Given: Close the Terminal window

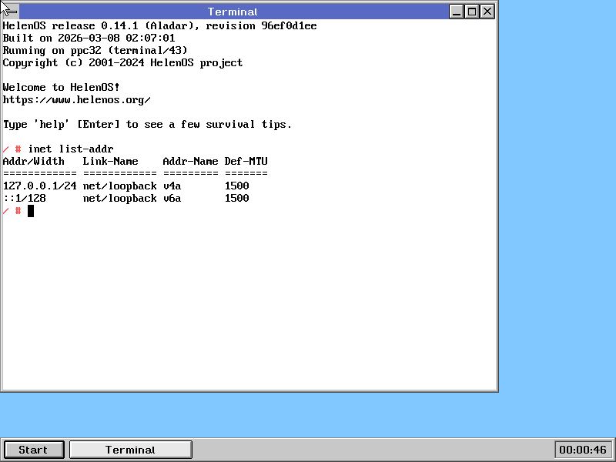Looking at the screenshot, I should (x=487, y=12).
